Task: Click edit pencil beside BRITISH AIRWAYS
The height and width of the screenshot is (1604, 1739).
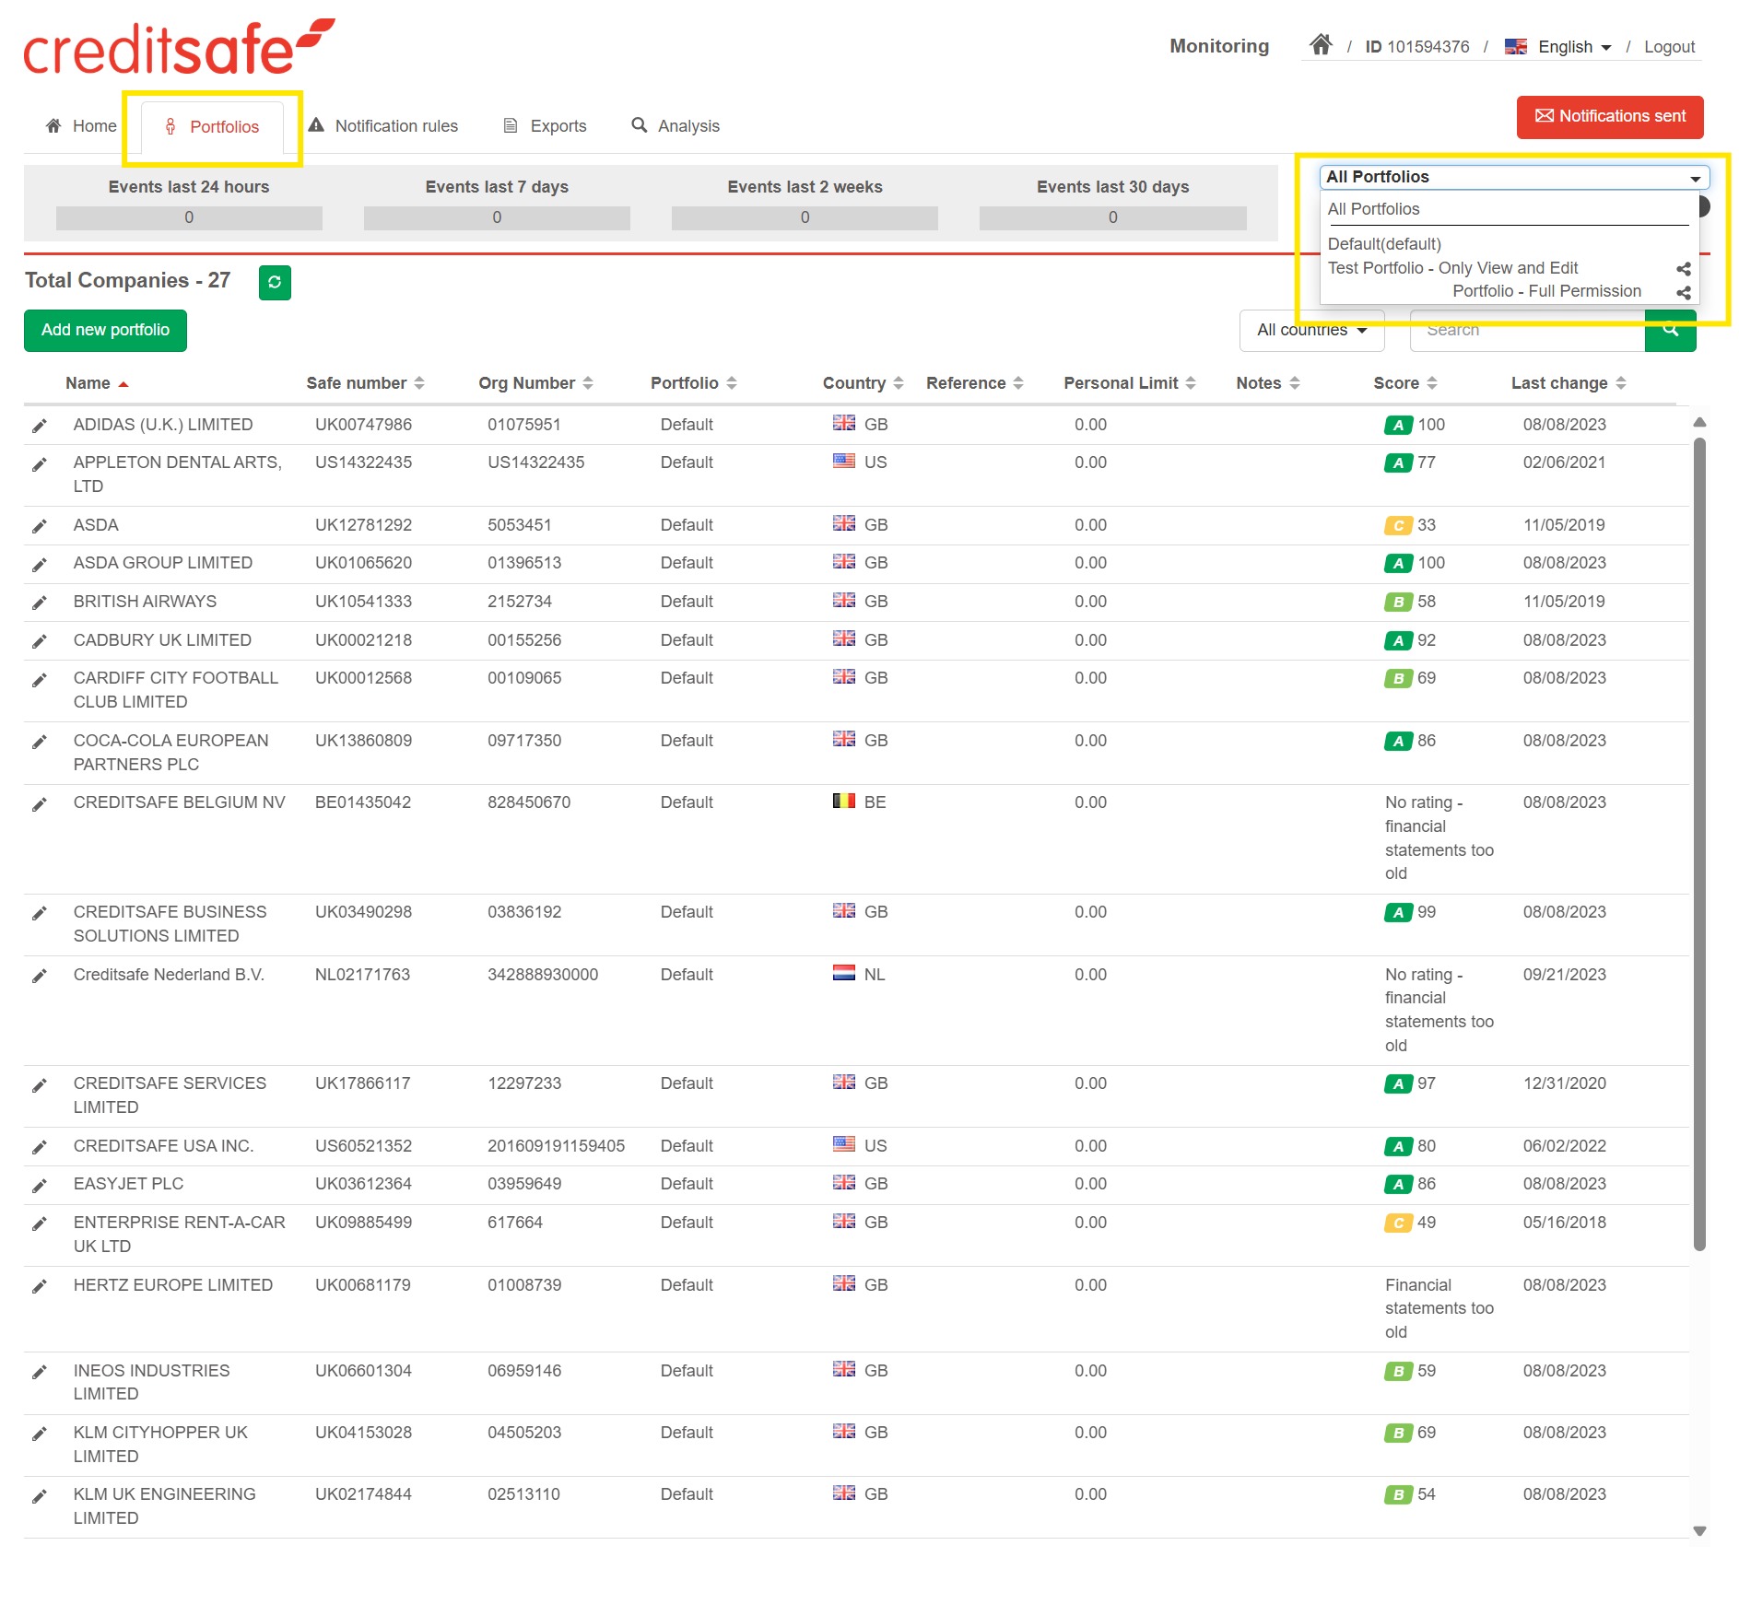Action: 40,603
